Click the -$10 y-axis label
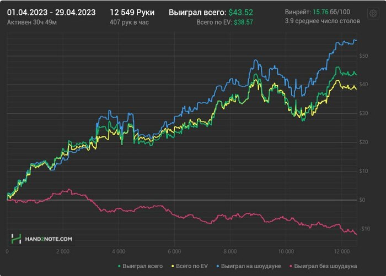Image resolution: width=386 pixels, height=276 pixels. point(364,229)
